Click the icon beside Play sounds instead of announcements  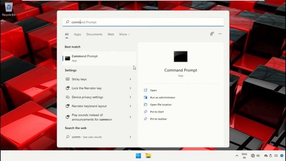(x=67, y=117)
